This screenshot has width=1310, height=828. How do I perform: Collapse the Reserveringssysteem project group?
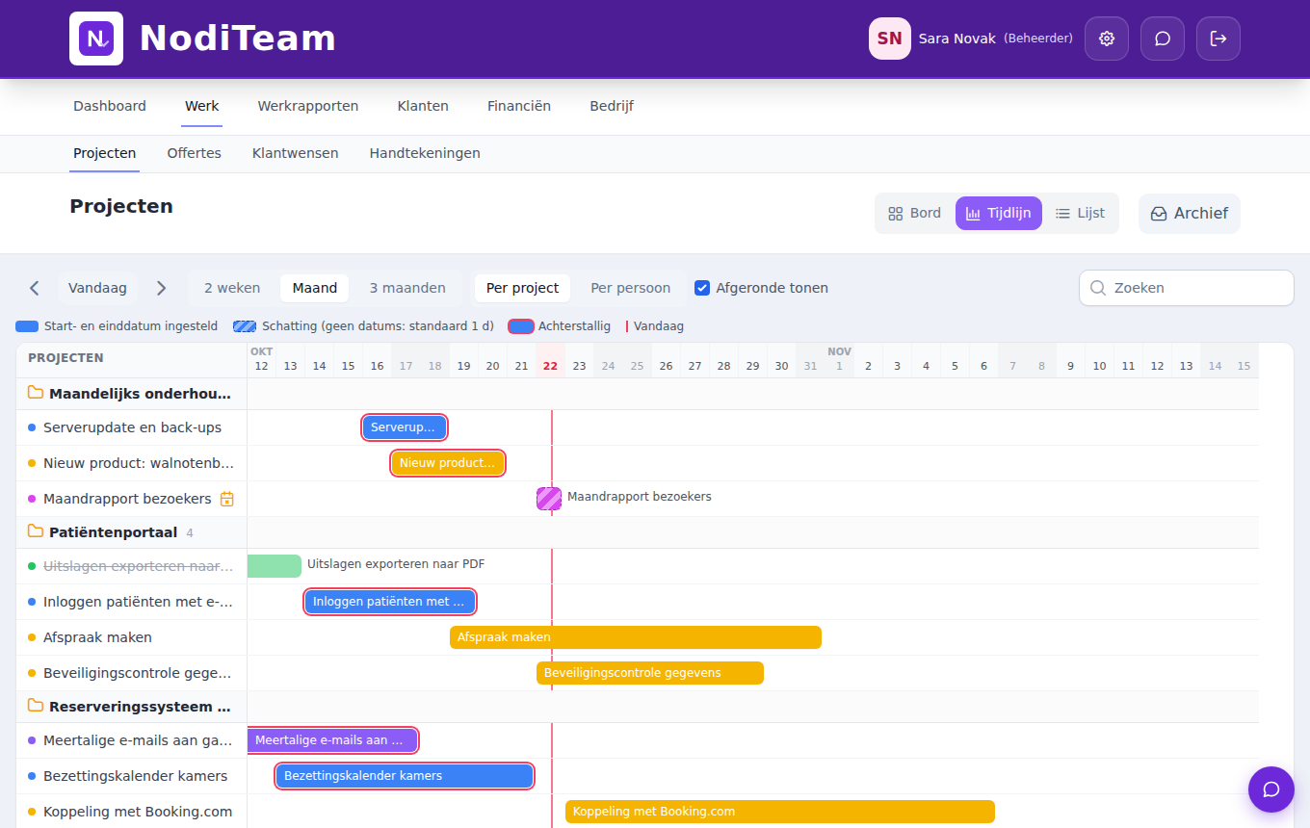pyautogui.click(x=130, y=707)
